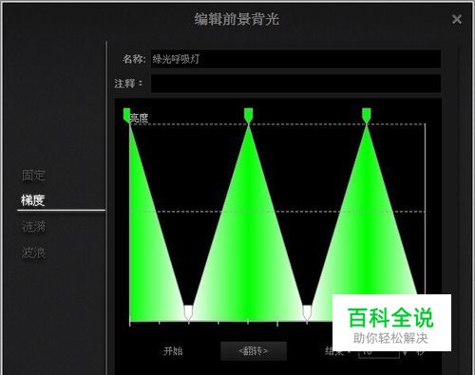Click the <翻转> flip button
Viewport: 475px width, 375px height.
(254, 351)
